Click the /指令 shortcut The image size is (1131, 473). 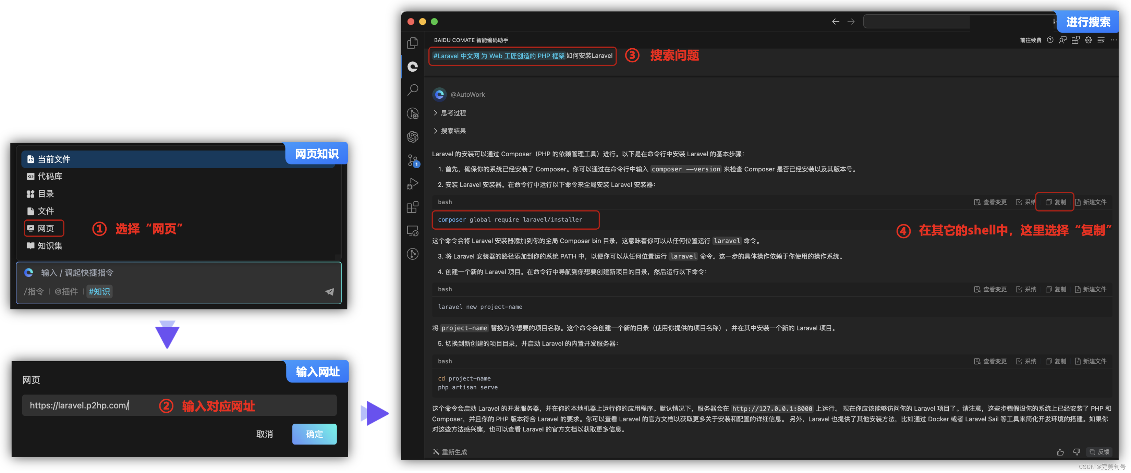point(34,292)
